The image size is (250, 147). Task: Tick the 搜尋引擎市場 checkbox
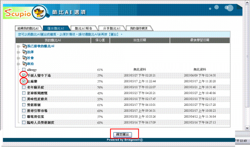tap(24, 111)
